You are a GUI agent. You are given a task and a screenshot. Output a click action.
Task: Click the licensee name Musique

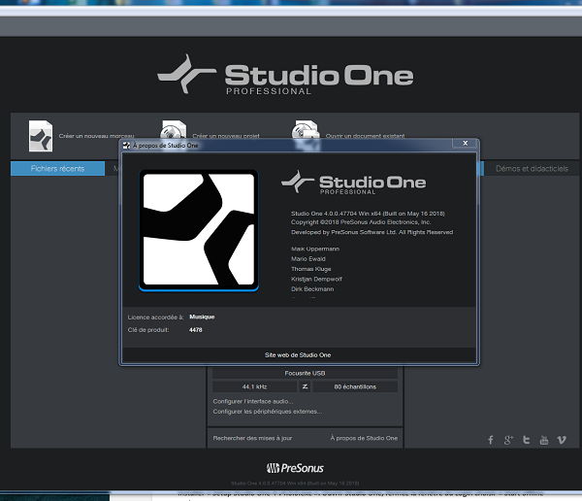(x=202, y=317)
